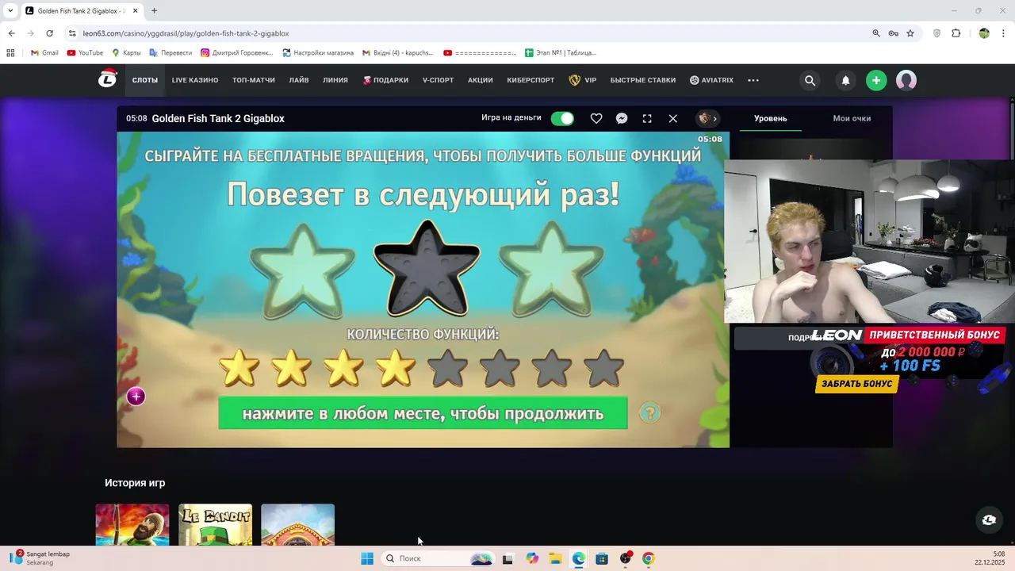Open the user profile avatar
This screenshot has width=1015, height=571.
pos(906,80)
